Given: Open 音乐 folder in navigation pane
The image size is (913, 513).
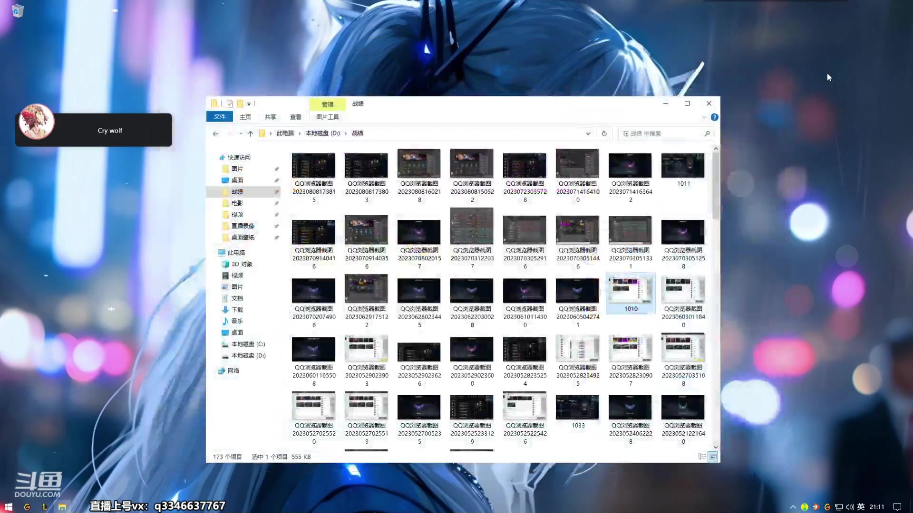Looking at the screenshot, I should (237, 321).
